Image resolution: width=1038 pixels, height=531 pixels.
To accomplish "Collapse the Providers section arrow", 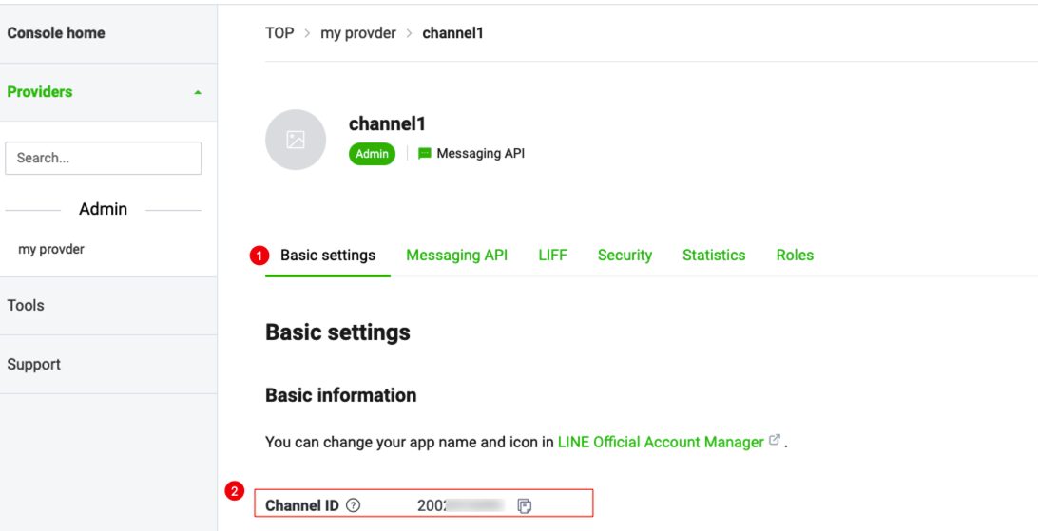I will 198,92.
